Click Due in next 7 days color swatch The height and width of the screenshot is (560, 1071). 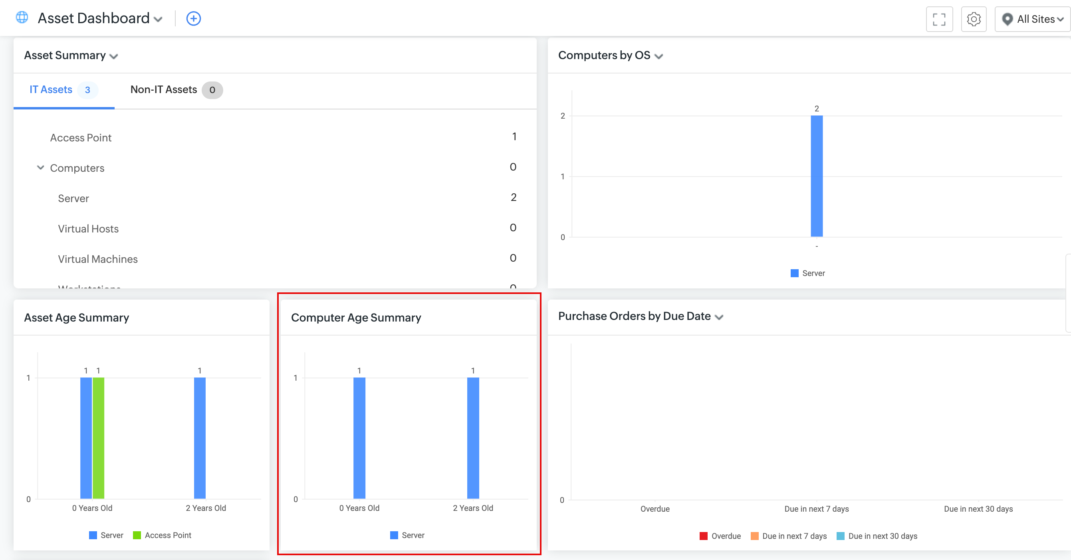pos(754,536)
